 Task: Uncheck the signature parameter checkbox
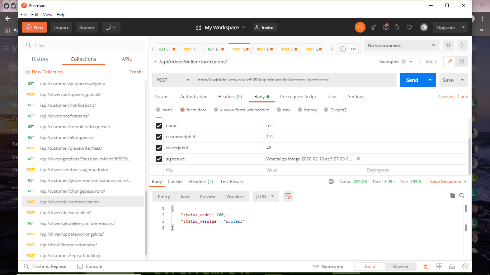159,159
